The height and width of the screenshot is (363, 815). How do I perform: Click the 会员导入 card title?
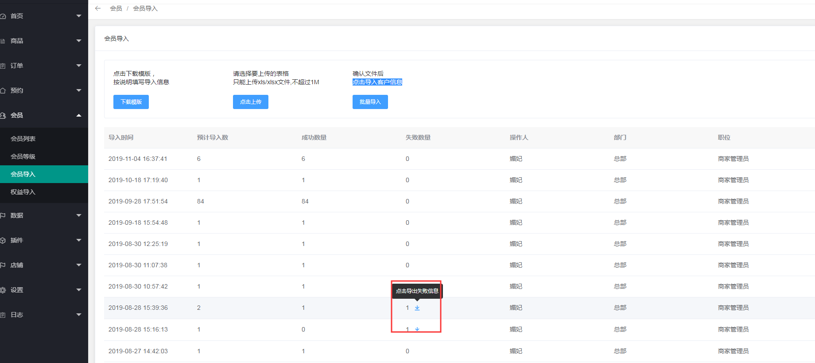pos(116,39)
